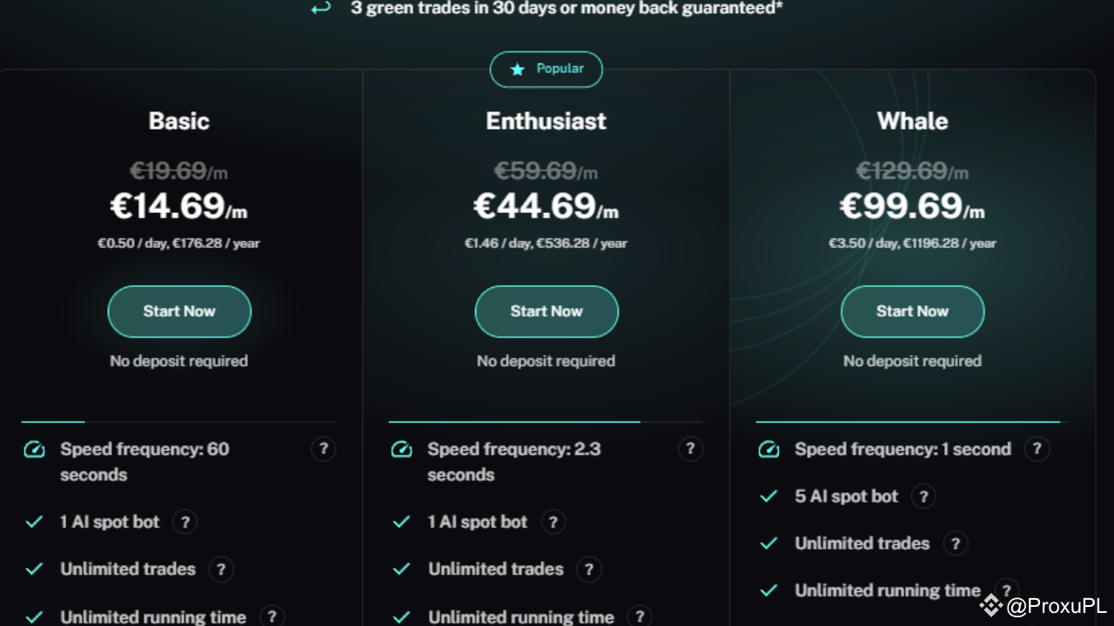Start the Basic plan now
The width and height of the screenshot is (1114, 626).
[179, 311]
